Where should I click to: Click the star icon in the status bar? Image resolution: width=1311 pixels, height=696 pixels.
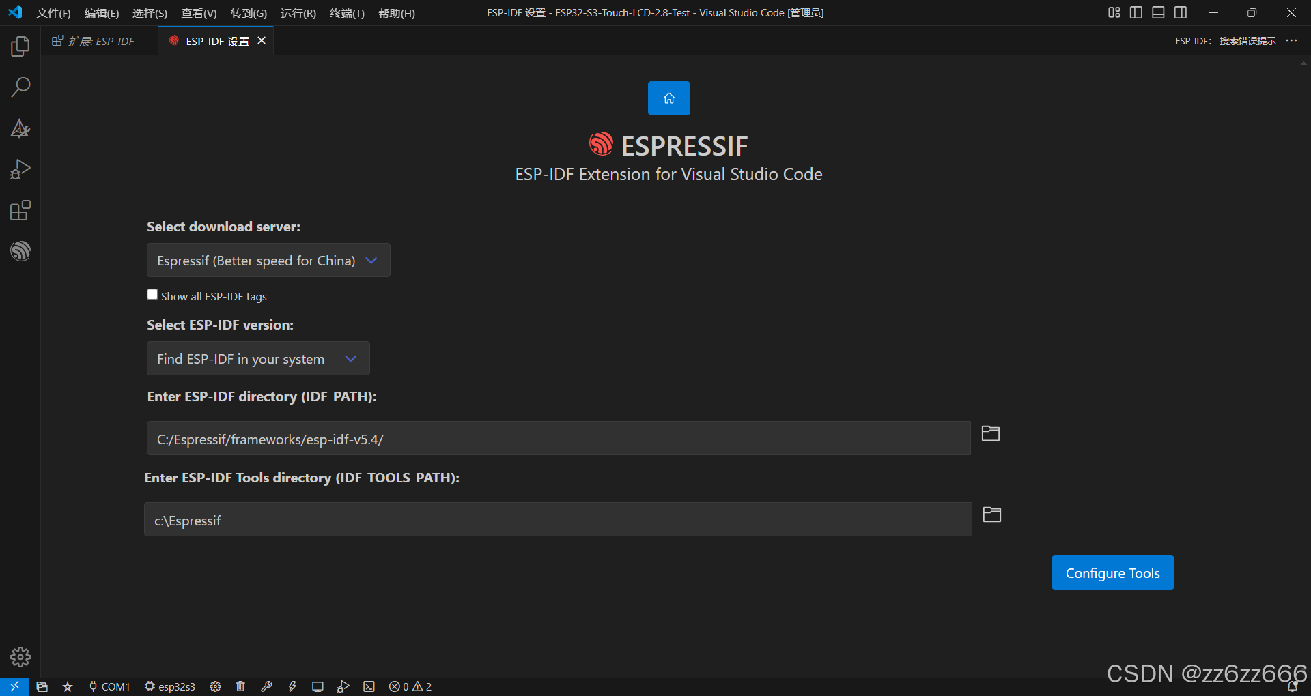[68, 686]
